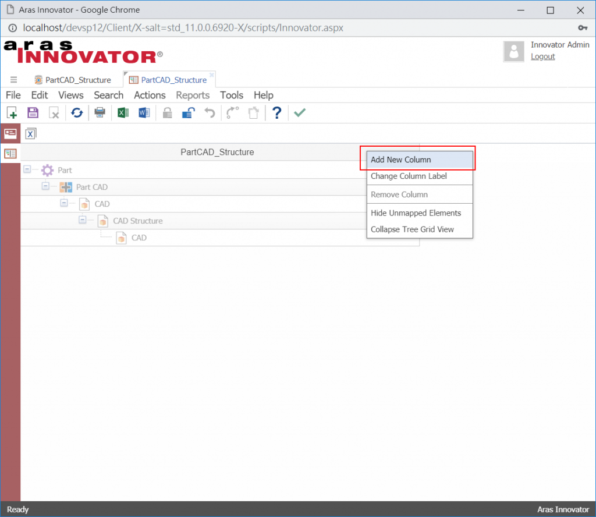Viewport: 596px width, 517px height.
Task: Click the Delete item toolbar icon
Action: click(54, 112)
